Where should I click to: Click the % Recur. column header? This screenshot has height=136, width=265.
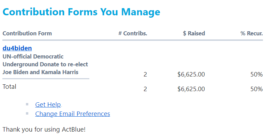tap(251, 33)
